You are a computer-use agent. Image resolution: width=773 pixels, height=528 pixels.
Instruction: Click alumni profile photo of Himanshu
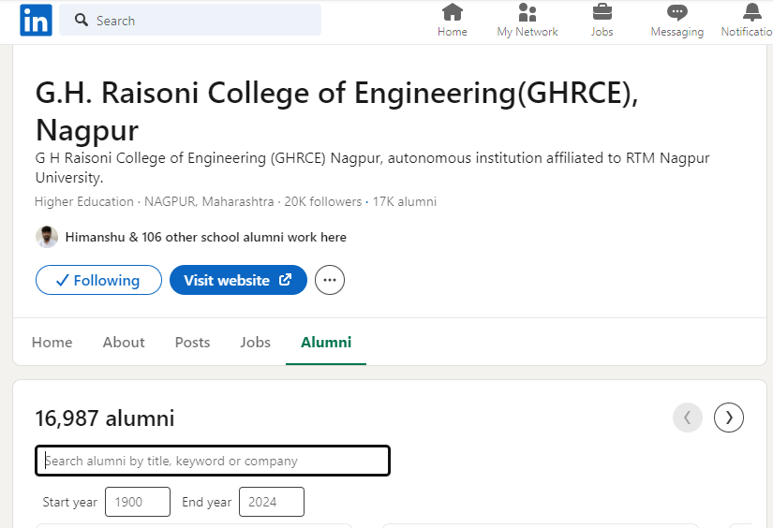click(47, 237)
